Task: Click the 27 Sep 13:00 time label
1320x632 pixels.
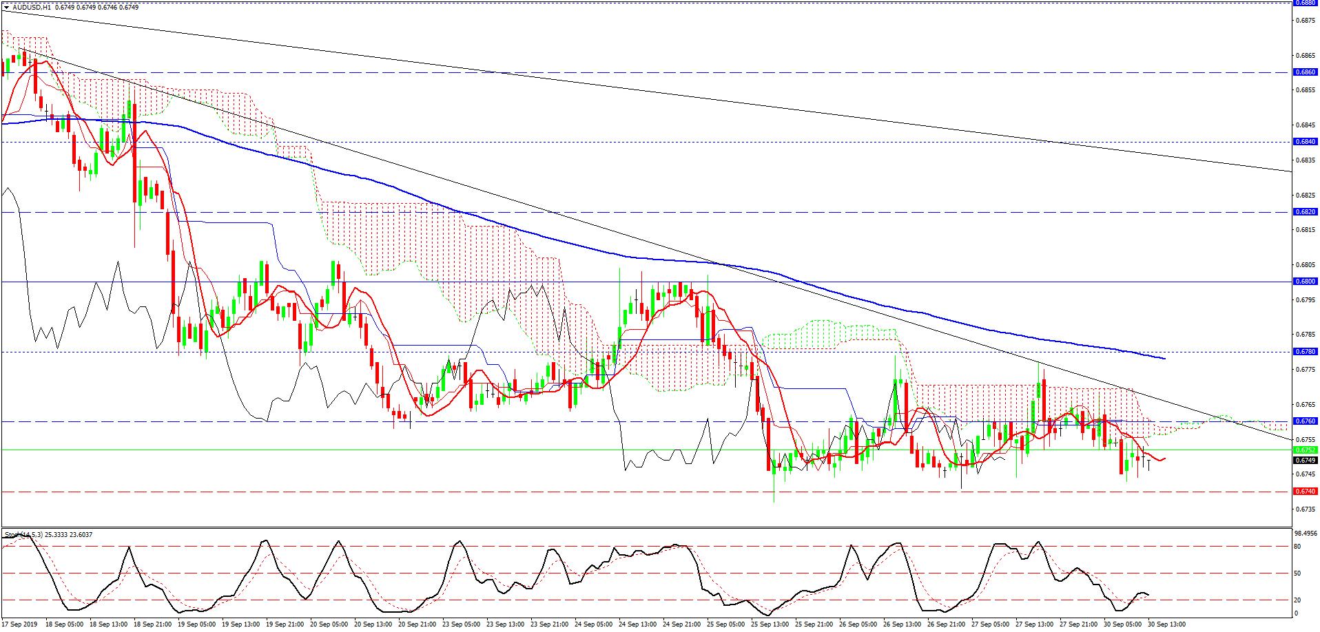Action: pyautogui.click(x=1034, y=624)
